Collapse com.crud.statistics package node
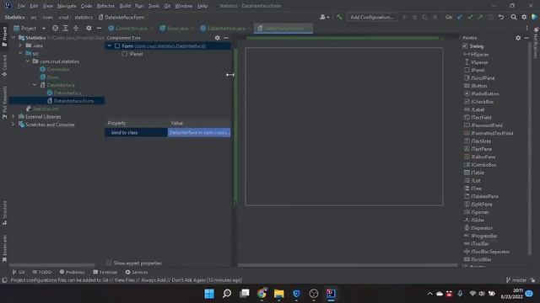 (28, 61)
